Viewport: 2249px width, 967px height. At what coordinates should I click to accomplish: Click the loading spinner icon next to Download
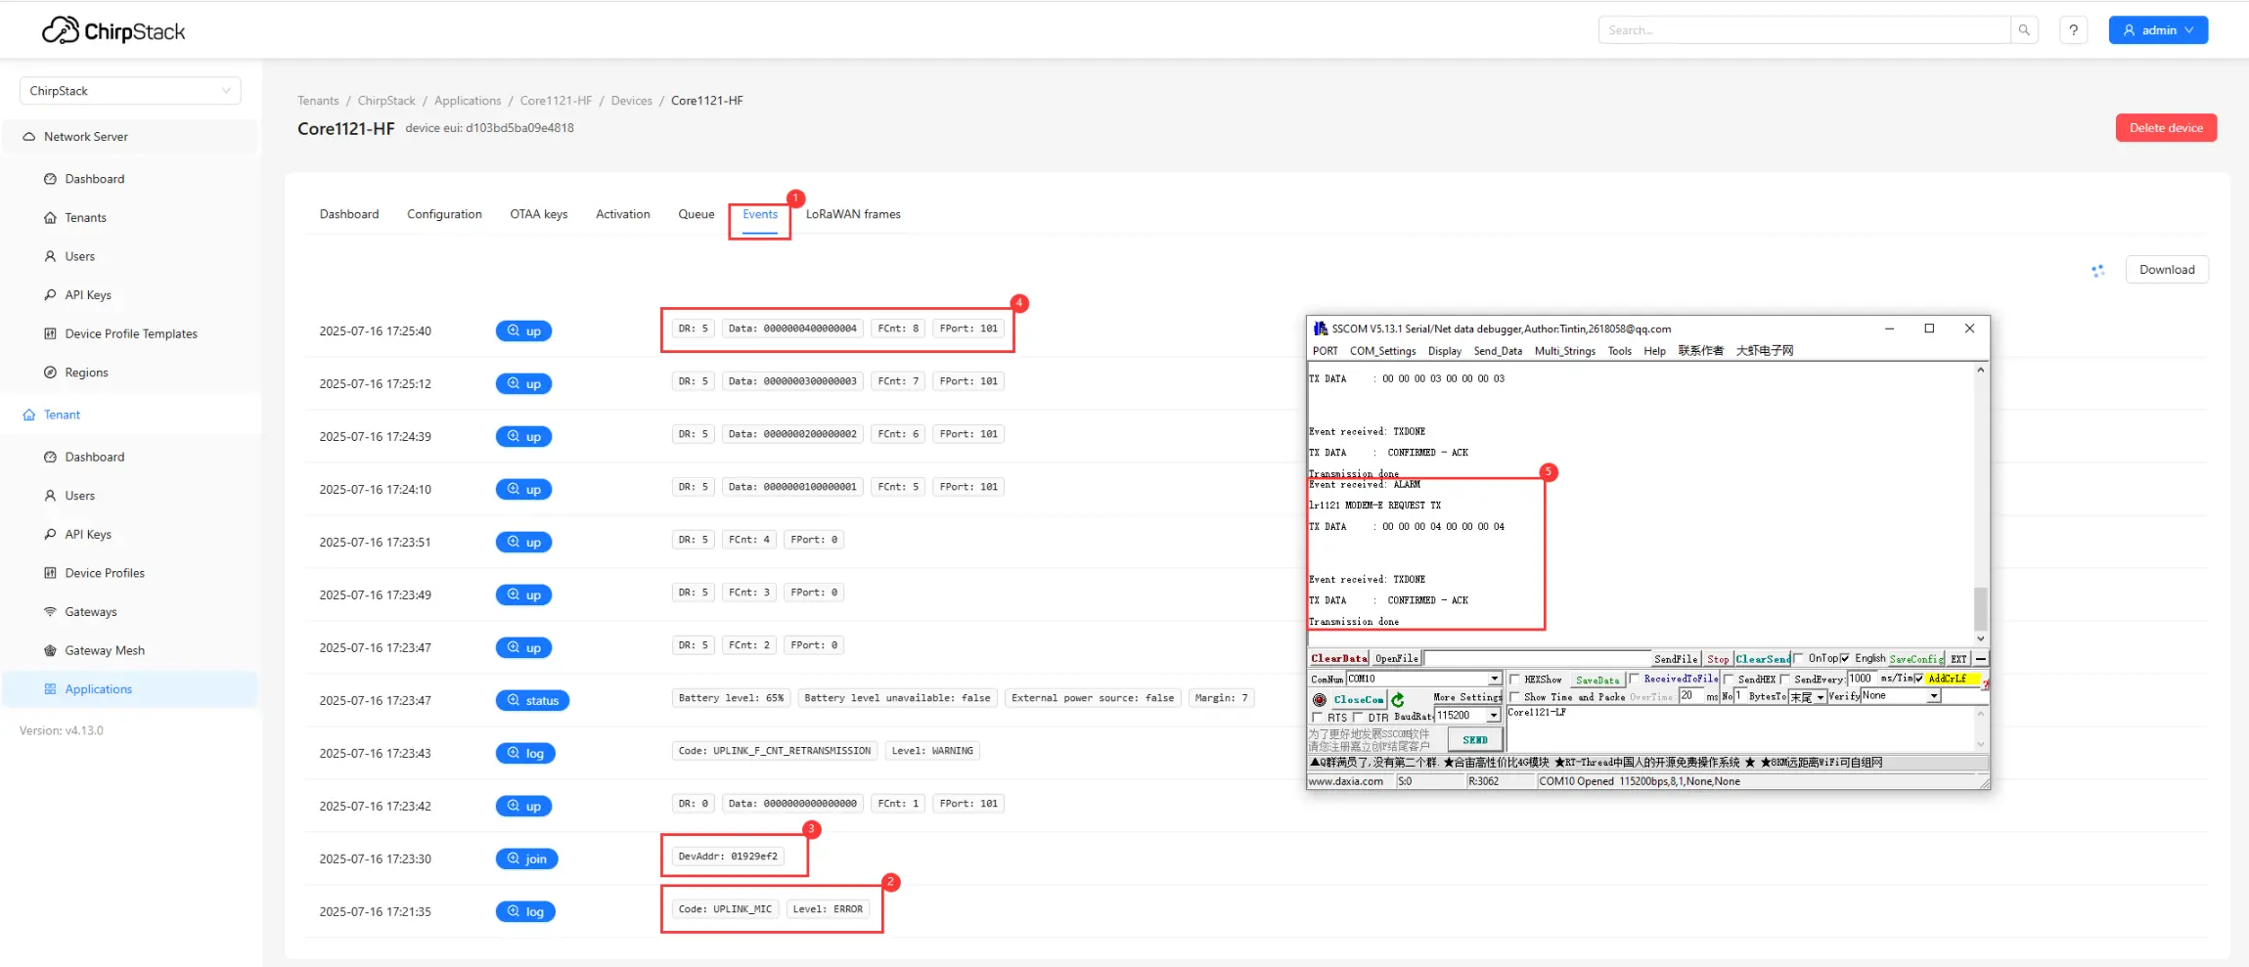click(2097, 271)
